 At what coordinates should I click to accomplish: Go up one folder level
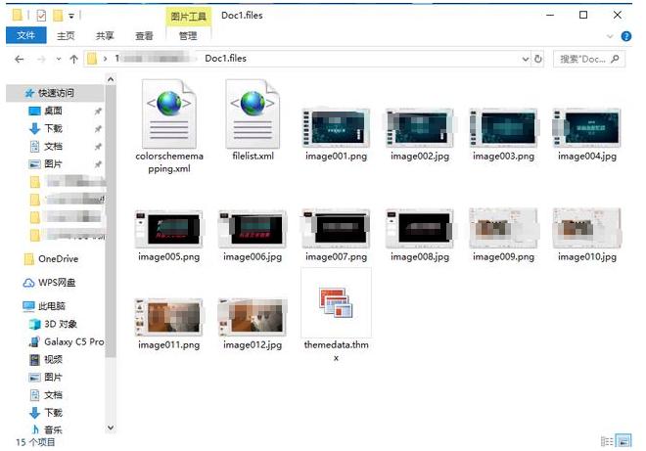(x=73, y=60)
